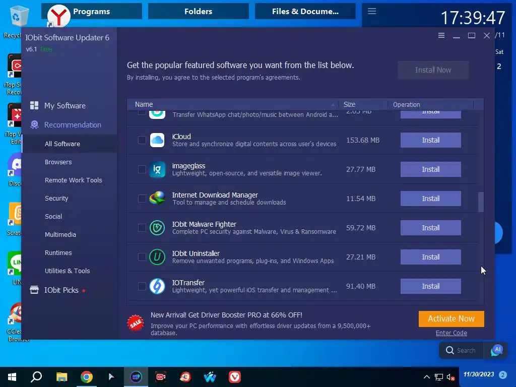Click the imageglass app icon
The height and width of the screenshot is (387, 516).
157,169
